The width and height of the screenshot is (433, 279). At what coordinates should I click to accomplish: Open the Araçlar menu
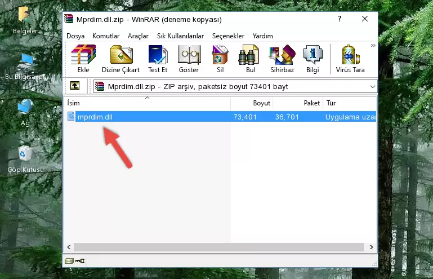pos(138,36)
